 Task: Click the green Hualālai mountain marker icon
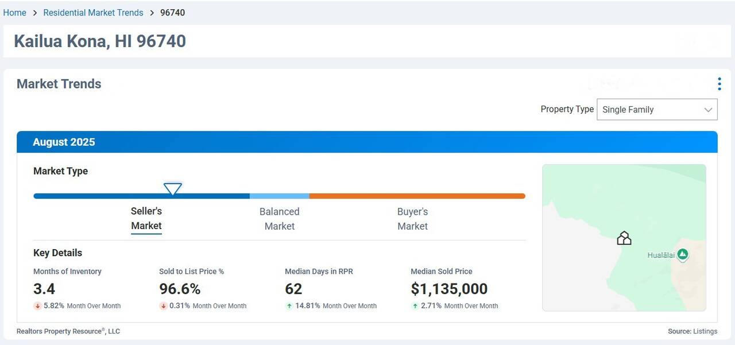point(682,254)
